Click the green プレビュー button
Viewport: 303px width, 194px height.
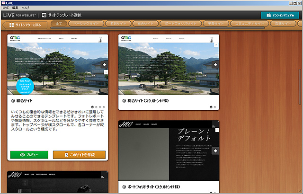coord(29,155)
